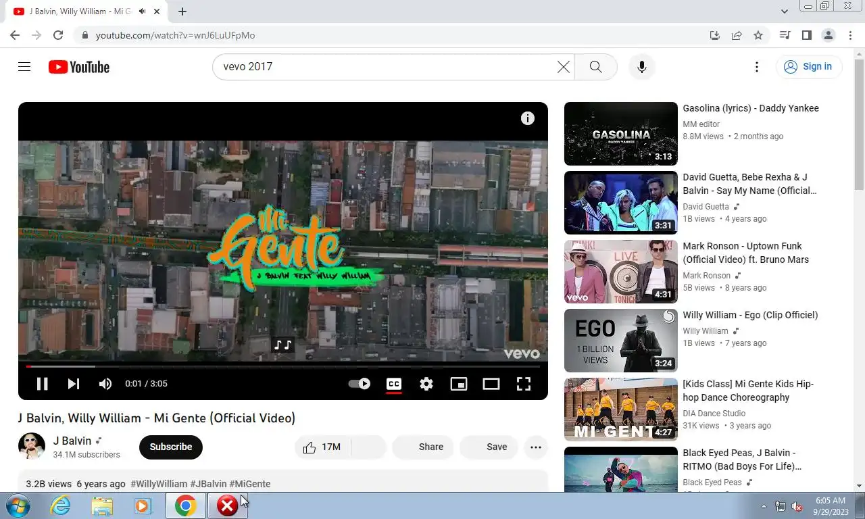Bookmark this page star

pos(758,35)
